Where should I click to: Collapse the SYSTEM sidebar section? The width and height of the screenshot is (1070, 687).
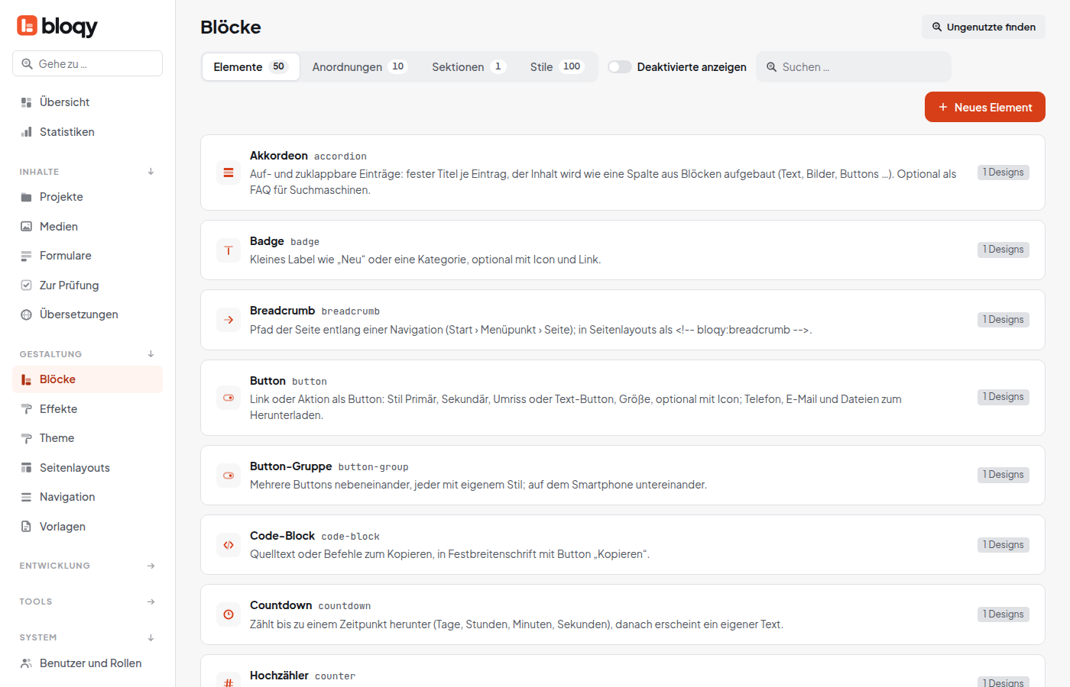[x=151, y=637]
